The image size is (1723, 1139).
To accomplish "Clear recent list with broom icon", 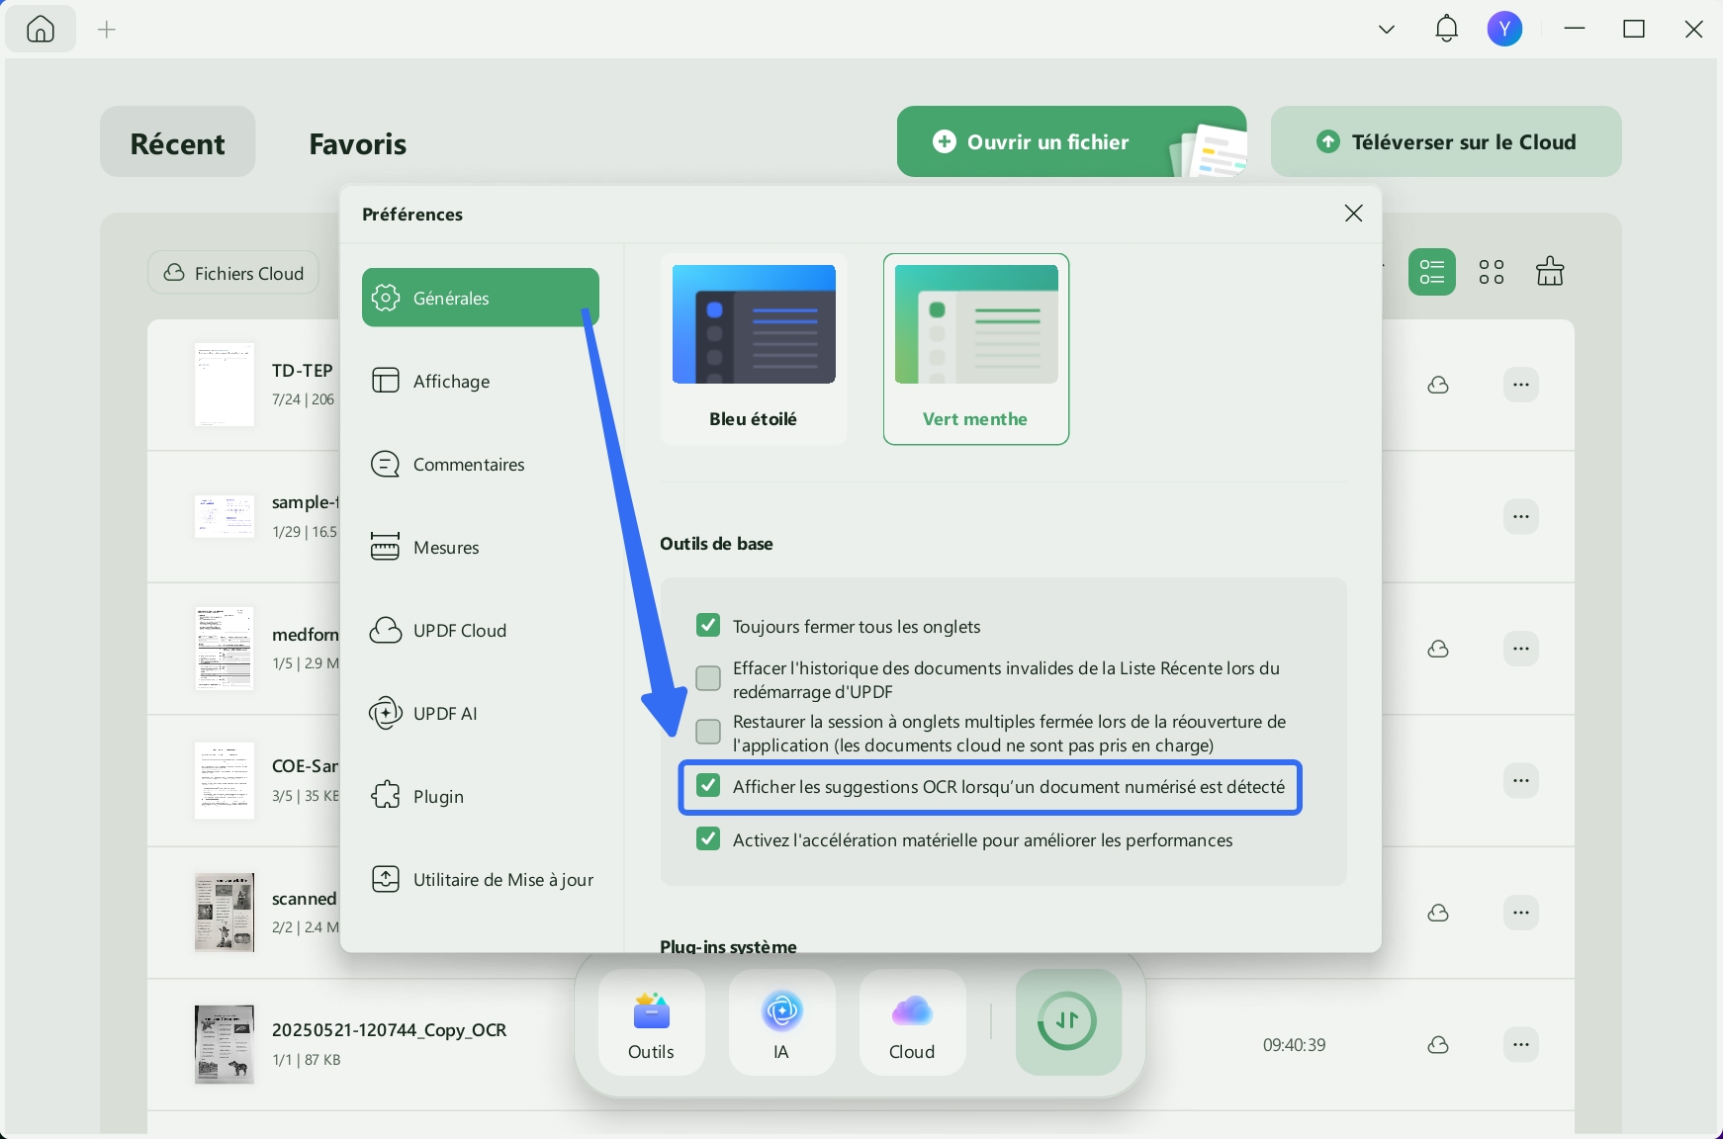I will (x=1550, y=270).
